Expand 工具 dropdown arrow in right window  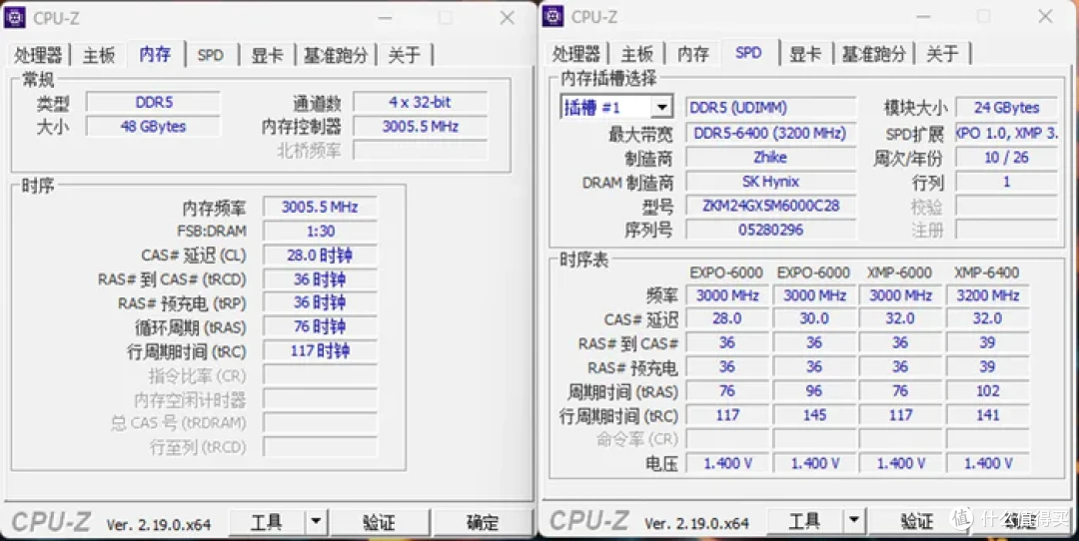coord(854,522)
